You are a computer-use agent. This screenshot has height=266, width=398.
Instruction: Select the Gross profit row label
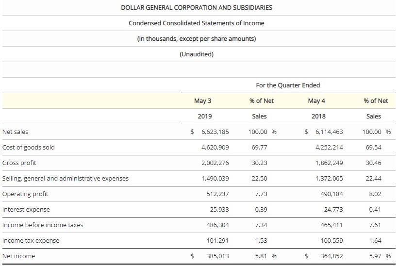pos(19,163)
